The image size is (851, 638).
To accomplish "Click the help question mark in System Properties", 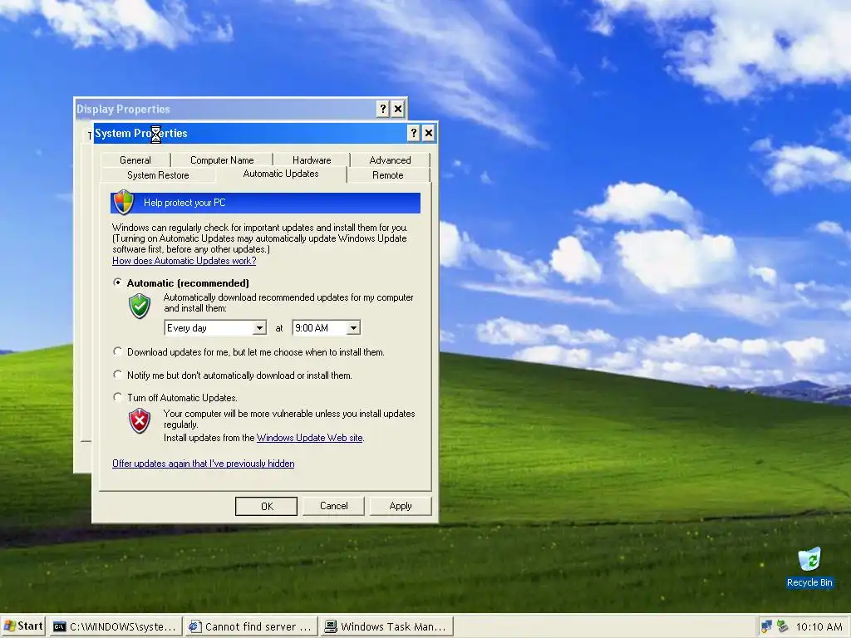I will pyautogui.click(x=414, y=133).
